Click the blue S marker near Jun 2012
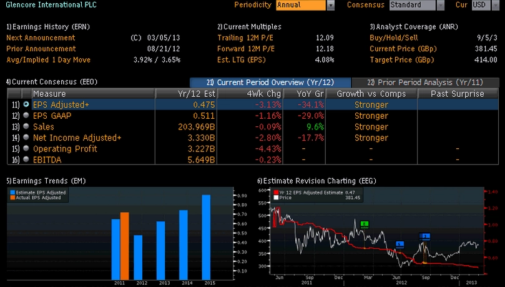This screenshot has width=505, height=287. click(x=400, y=244)
